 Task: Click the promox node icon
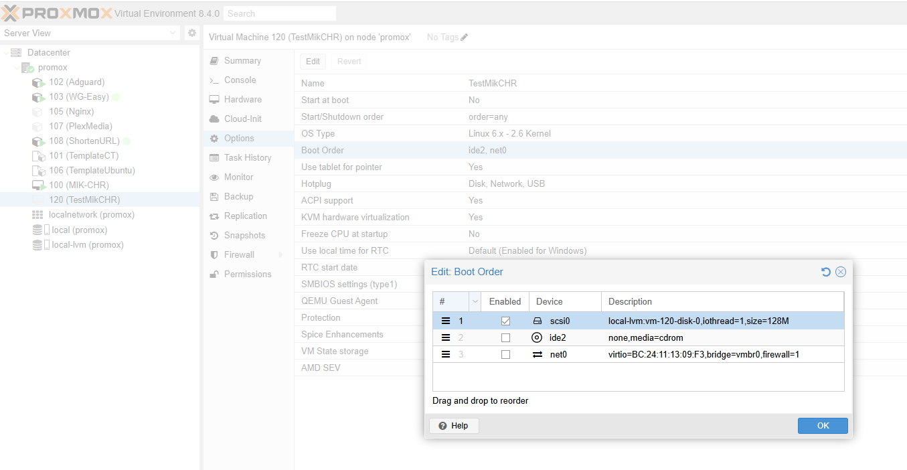(28, 68)
